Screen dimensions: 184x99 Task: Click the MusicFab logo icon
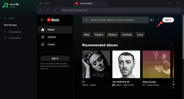[x=5, y=5]
